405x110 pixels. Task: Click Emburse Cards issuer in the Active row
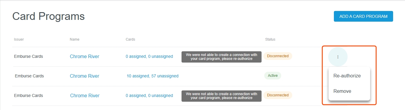[x=29, y=76]
